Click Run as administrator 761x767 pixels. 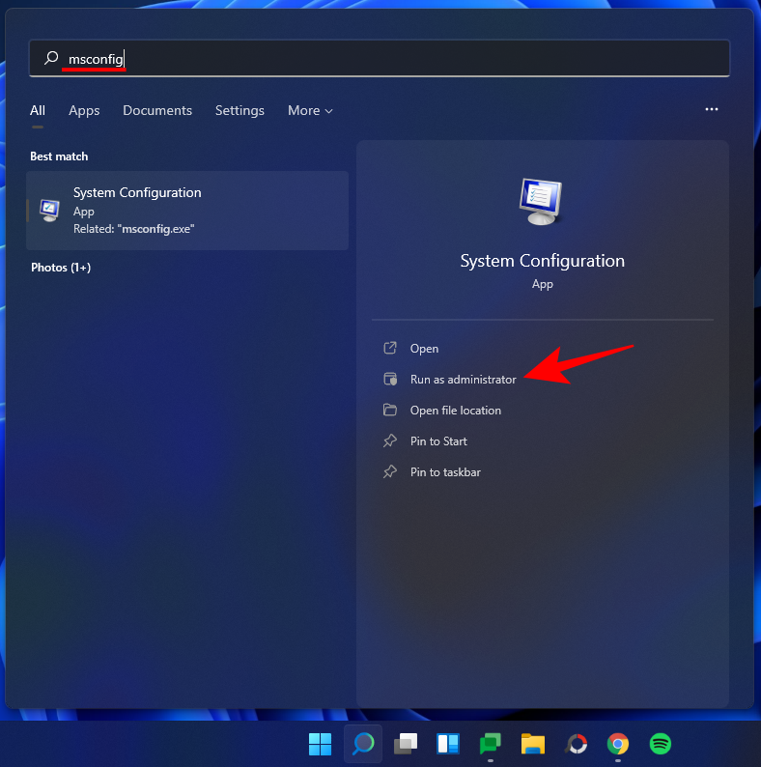tap(463, 380)
